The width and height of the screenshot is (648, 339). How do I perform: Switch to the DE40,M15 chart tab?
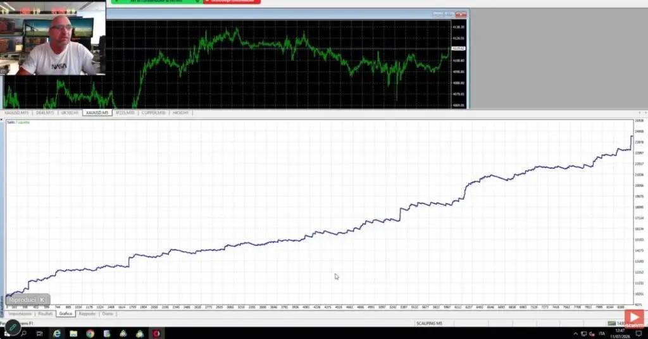coord(45,113)
